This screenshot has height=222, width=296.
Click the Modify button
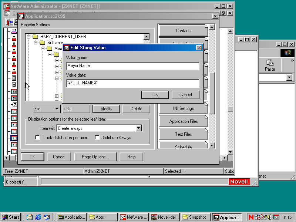[106, 109]
